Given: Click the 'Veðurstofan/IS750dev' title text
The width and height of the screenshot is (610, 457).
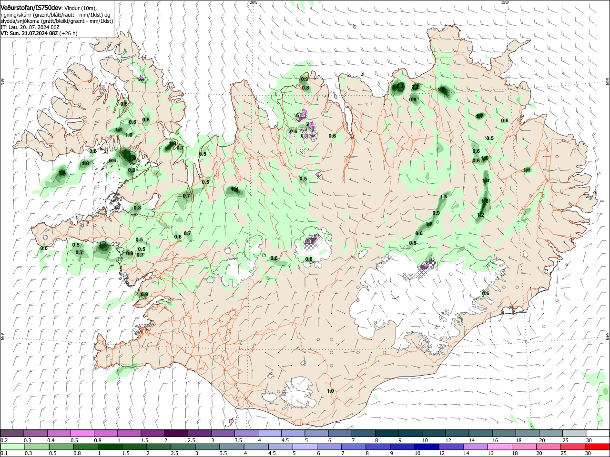Looking at the screenshot, I should tap(31, 8).
